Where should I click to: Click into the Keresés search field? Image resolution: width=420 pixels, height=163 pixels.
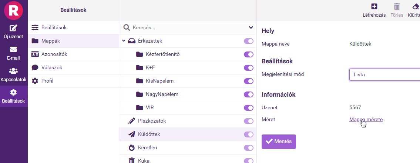pyautogui.click(x=185, y=27)
